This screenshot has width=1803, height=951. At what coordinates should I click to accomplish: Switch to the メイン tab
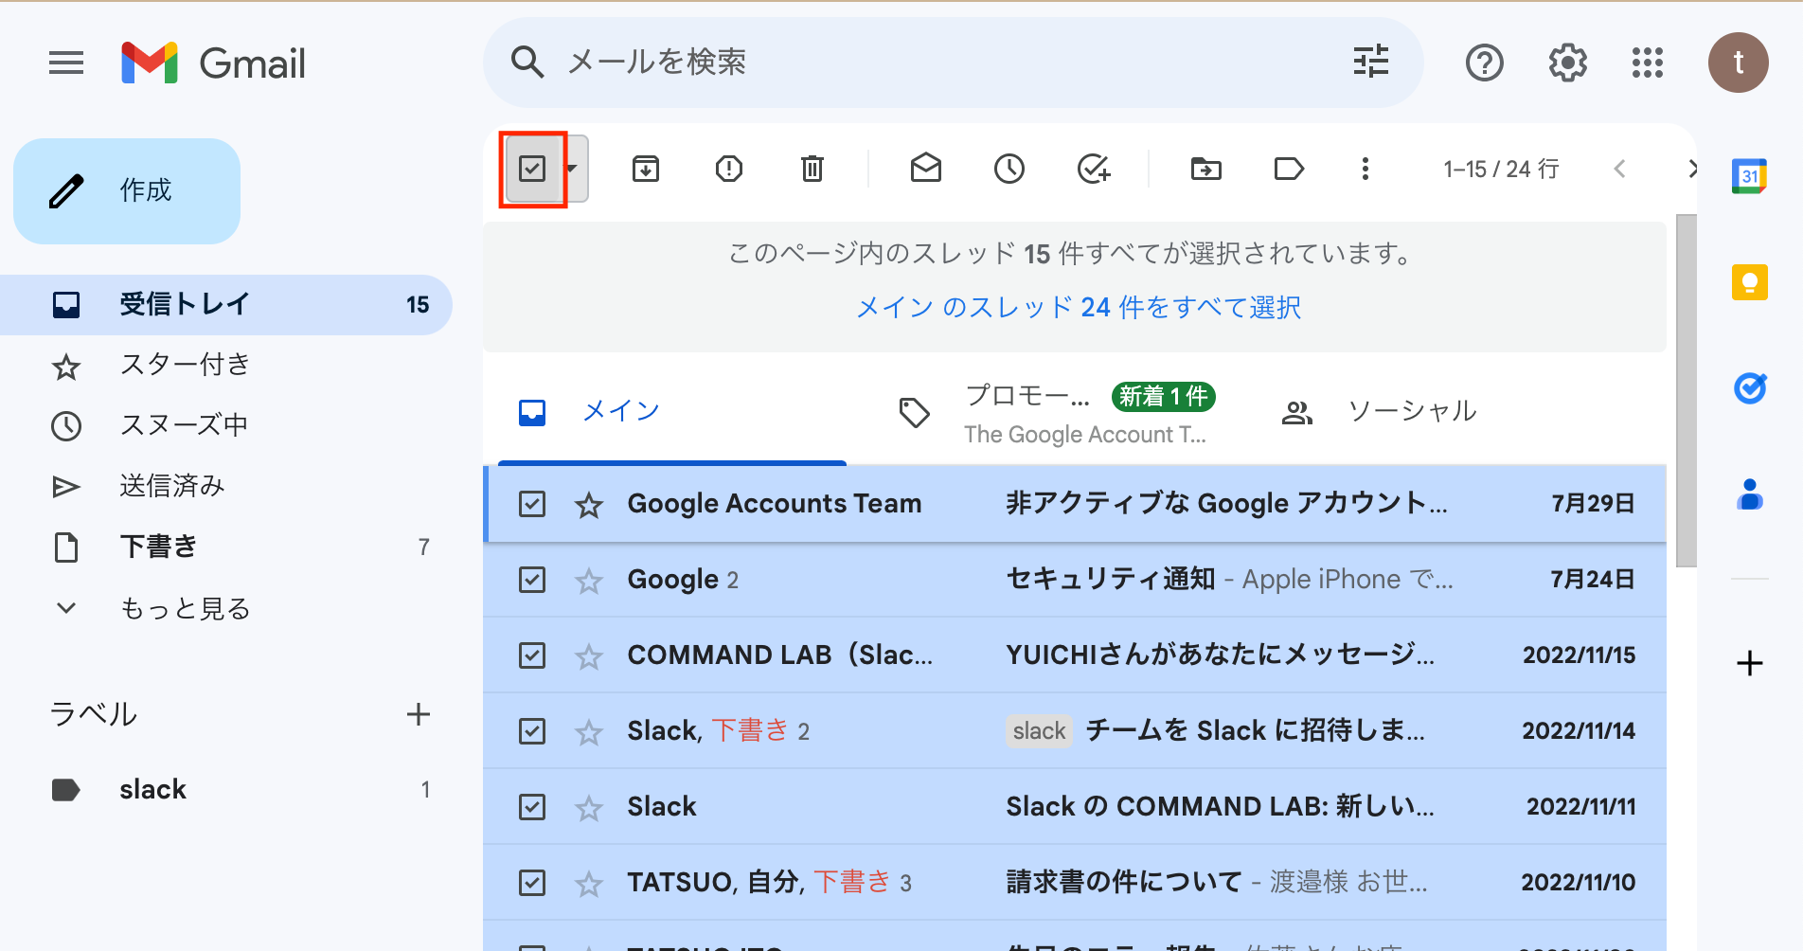(x=672, y=412)
